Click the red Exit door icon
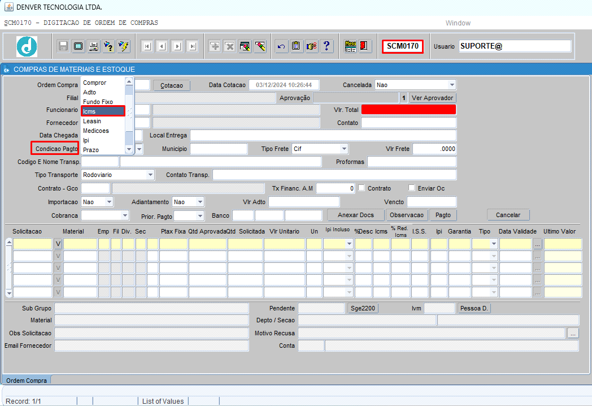This screenshot has height=406, width=592. point(364,46)
